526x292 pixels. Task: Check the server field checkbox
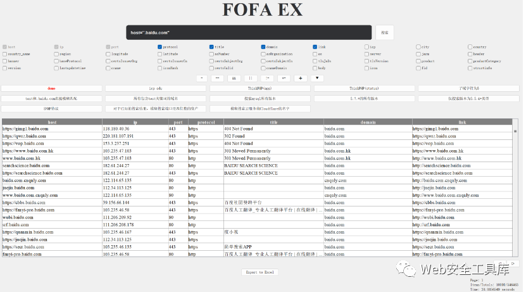[x=366, y=54]
